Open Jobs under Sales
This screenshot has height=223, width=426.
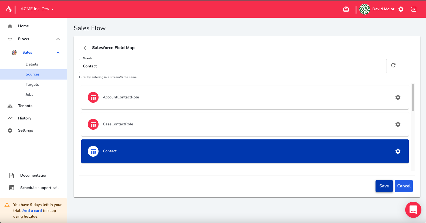pos(29,94)
